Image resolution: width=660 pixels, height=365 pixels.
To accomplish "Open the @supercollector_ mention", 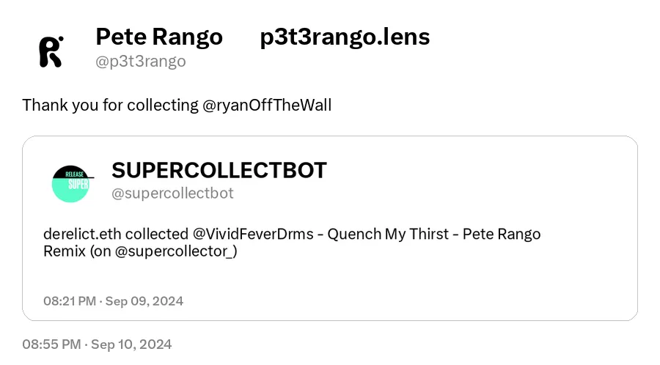I will click(173, 251).
